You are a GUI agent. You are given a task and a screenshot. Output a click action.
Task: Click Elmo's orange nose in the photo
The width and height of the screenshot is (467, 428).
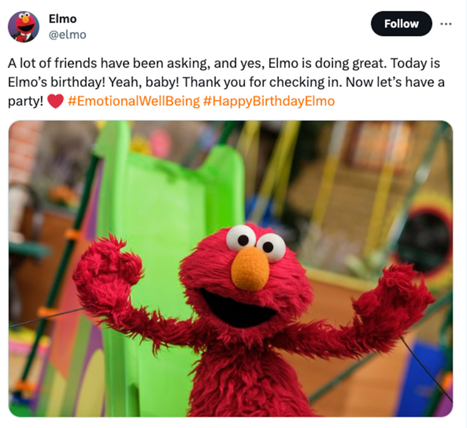point(250,269)
